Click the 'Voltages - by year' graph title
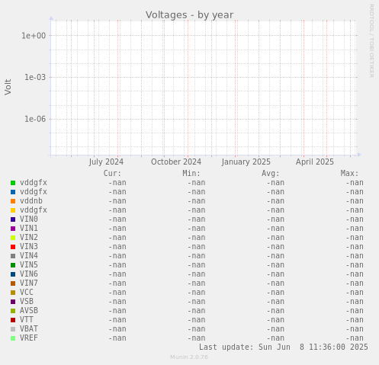The width and height of the screenshot is (379, 365). (189, 15)
